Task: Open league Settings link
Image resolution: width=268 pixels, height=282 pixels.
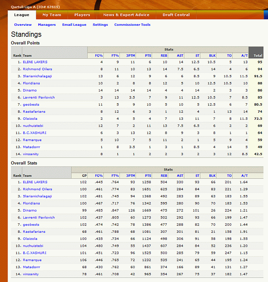Action: [100, 25]
